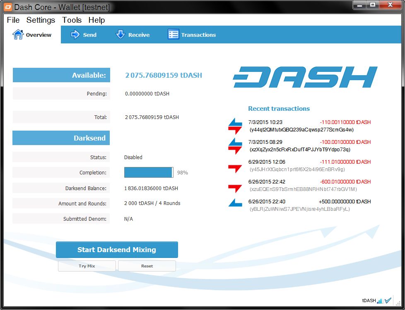
Task: Click the Submitted Denom value N/A
Action: [129, 219]
